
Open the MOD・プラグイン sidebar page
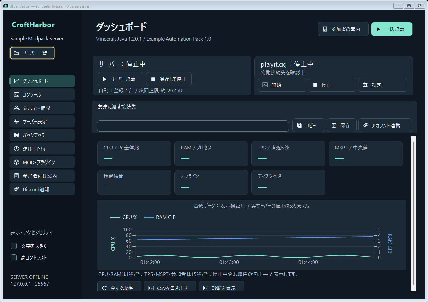(x=42, y=162)
